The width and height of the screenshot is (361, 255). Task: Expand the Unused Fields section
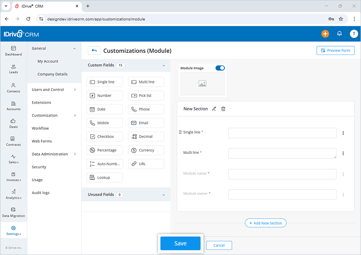(x=164, y=194)
